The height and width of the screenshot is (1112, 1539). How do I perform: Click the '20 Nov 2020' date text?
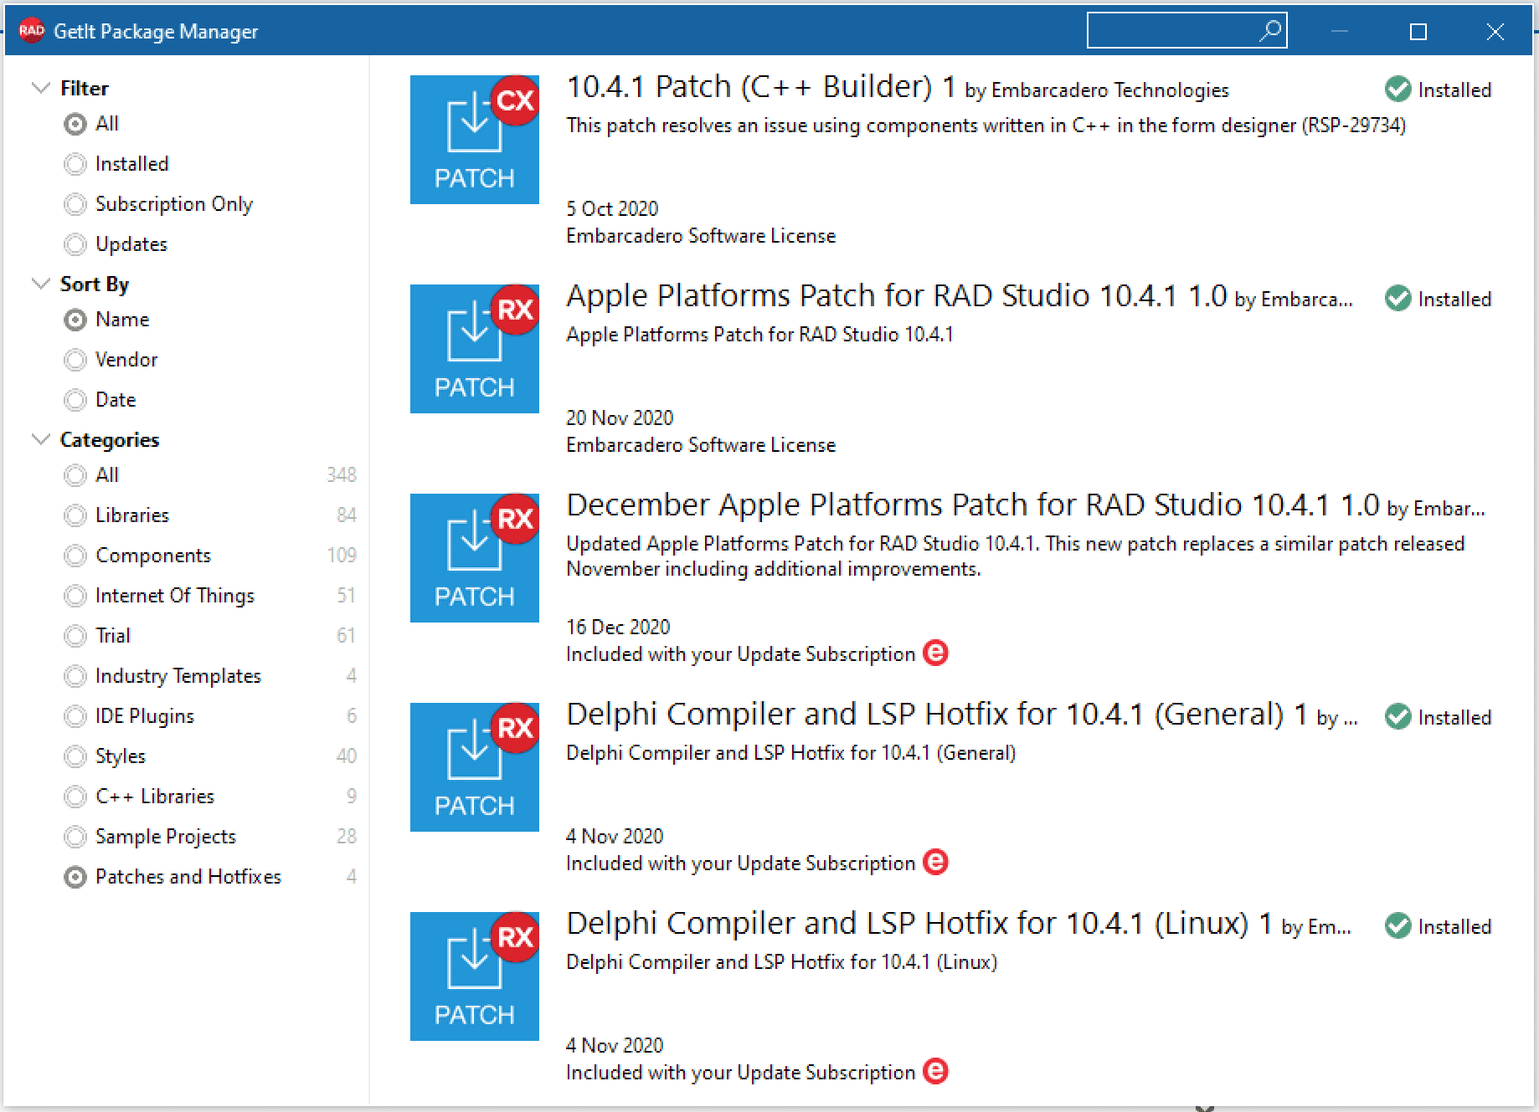tap(620, 418)
